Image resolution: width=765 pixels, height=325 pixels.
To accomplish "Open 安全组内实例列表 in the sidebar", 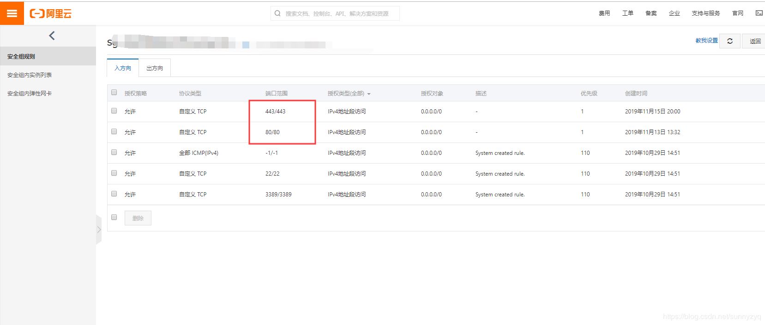I will point(30,75).
